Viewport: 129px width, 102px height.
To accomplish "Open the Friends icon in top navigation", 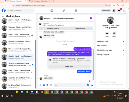I will tap(64, 11).
